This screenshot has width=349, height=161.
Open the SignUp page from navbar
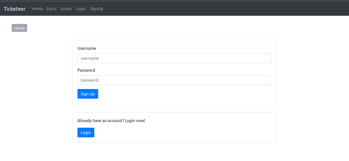tap(96, 9)
